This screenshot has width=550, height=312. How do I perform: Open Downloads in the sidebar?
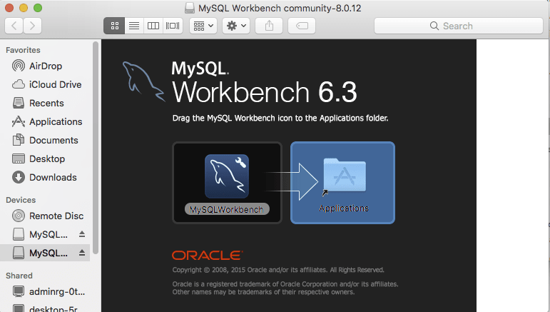coord(45,178)
